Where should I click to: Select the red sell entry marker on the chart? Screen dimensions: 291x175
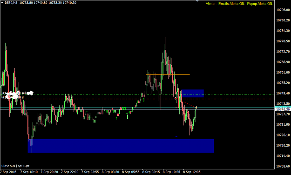[176, 98]
